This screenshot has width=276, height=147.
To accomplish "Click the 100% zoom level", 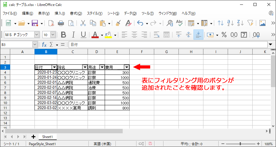I will click(x=268, y=144).
